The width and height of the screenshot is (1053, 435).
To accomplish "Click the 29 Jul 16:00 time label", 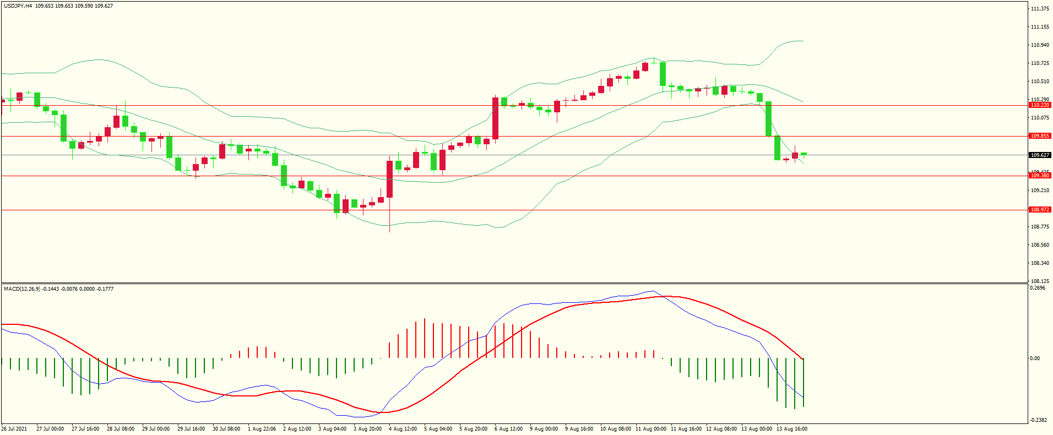I will 191,429.
